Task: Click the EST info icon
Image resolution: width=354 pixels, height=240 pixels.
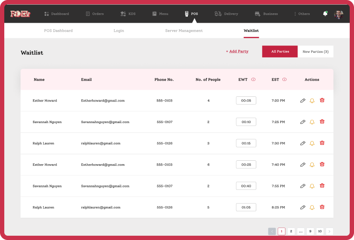Action: (285, 80)
